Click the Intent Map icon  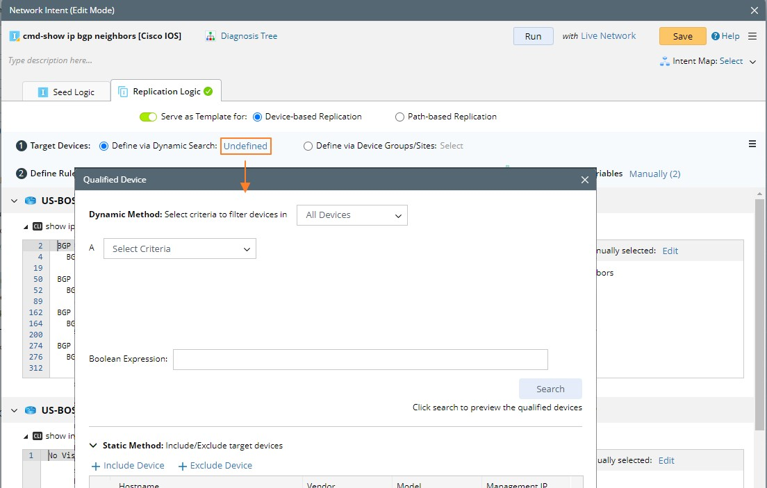[665, 61]
